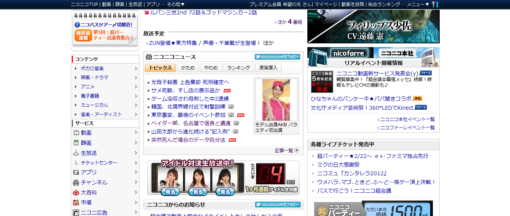Click the rightmost 見る button on idol banner
Image resolution: width=510 pixels, height=216 pixels.
point(225,192)
